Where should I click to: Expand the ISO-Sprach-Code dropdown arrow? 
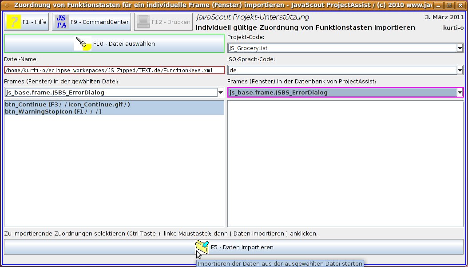460,70
